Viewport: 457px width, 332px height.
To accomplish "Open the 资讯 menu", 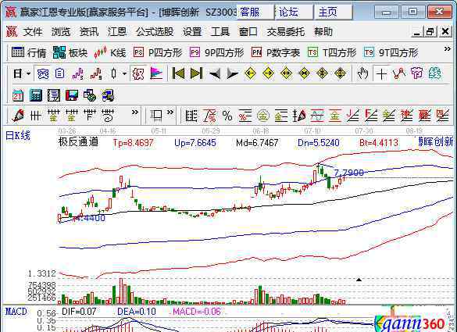I will [89, 32].
